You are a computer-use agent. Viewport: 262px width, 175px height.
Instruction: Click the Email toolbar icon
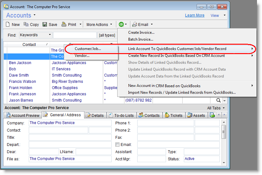(x=135, y=24)
